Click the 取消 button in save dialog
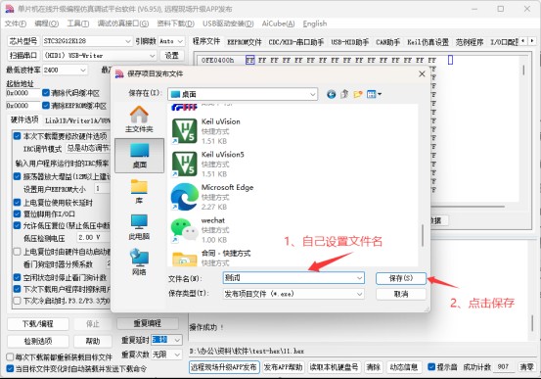The image size is (541, 379). [400, 294]
